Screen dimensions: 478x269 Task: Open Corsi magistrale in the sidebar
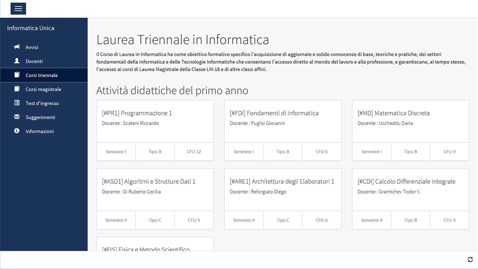[x=44, y=89]
